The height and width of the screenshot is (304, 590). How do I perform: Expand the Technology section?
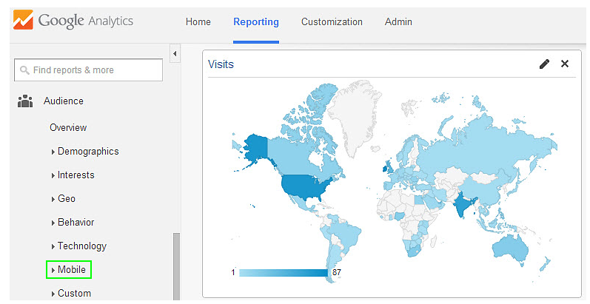(x=81, y=246)
